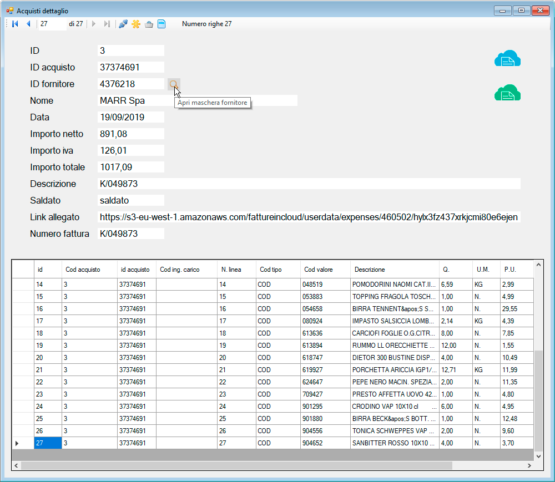Click the Cod valore column header

tap(325, 270)
